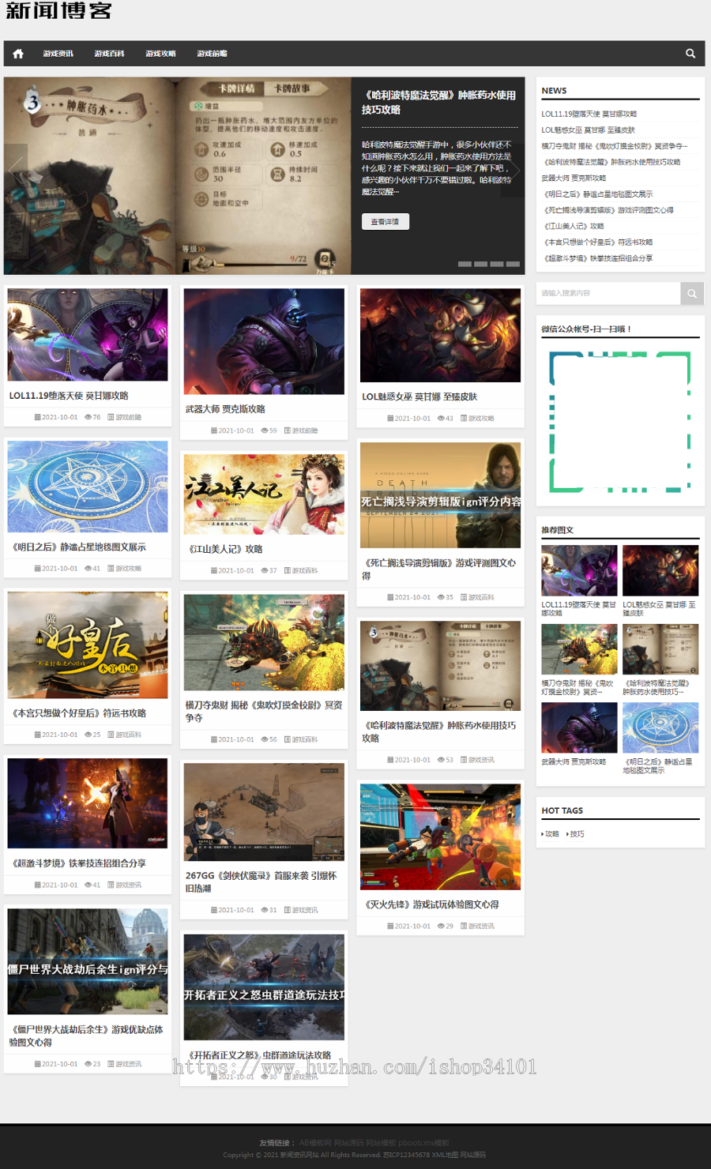711x1169 pixels.
Task: Open the 好皇后 card thumbnail
Action: click(x=88, y=645)
